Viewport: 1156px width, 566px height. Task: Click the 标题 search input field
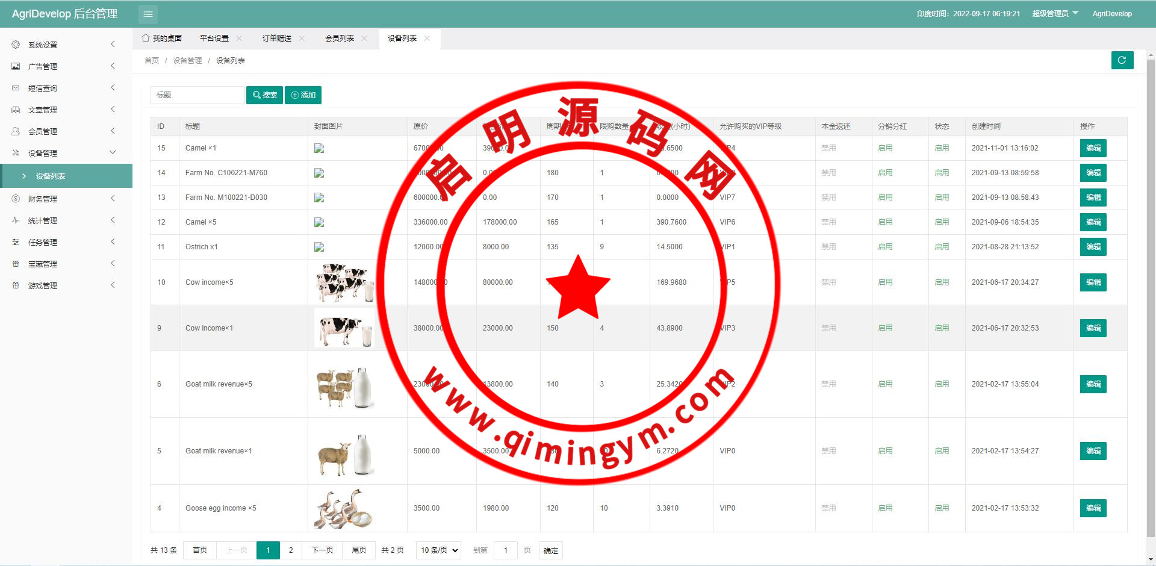tap(197, 95)
